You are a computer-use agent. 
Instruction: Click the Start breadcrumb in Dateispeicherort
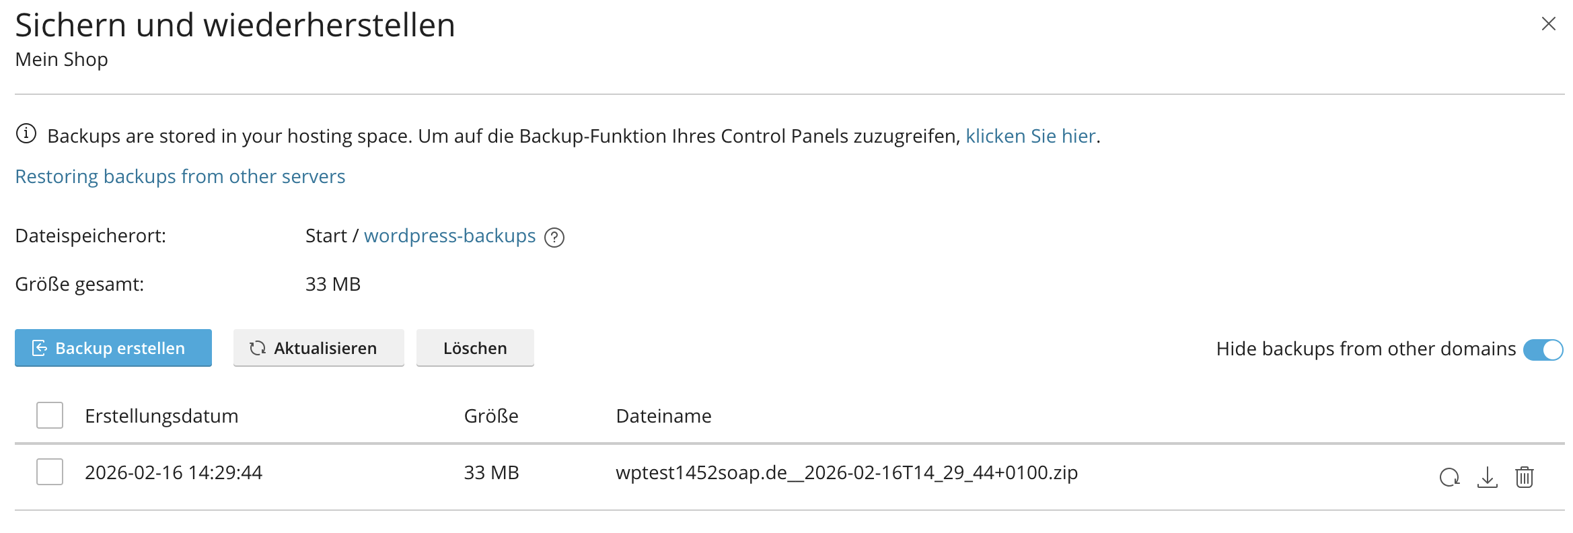point(326,236)
